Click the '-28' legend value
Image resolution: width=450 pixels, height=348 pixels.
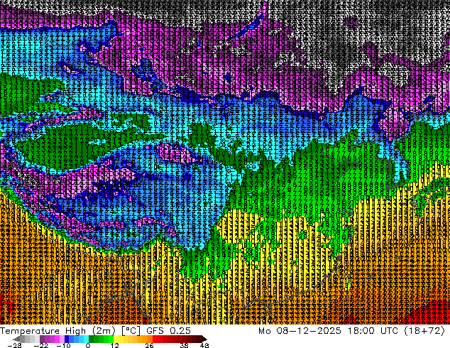pos(14,345)
